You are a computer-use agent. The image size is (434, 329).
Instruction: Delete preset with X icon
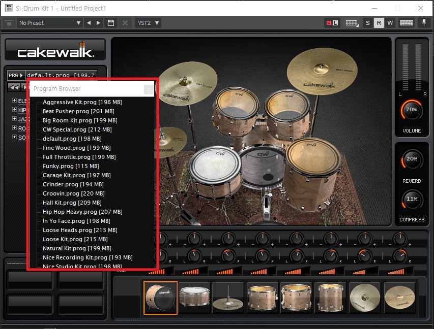click(x=125, y=23)
